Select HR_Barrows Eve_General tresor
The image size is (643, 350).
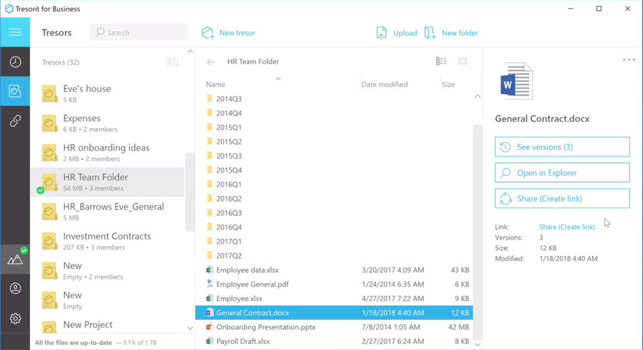[x=107, y=211]
